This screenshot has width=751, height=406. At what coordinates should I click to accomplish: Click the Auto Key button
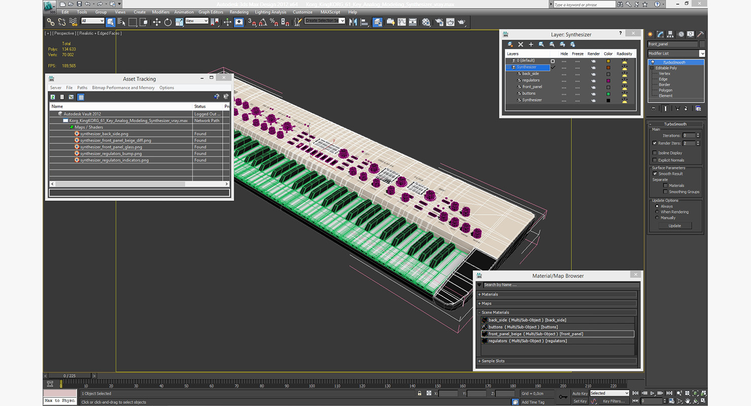(x=580, y=393)
